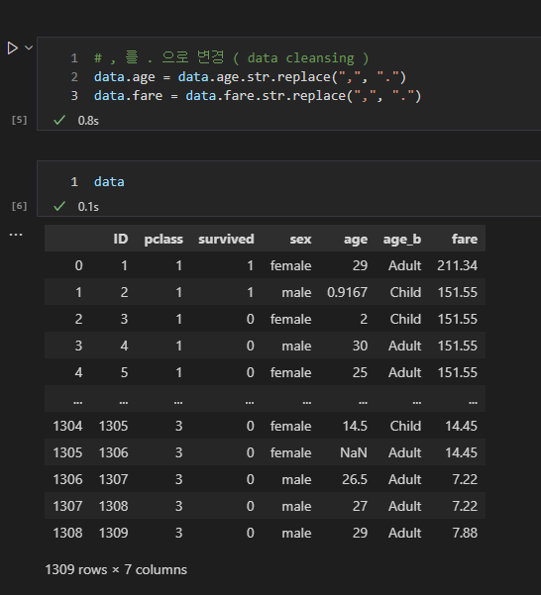This screenshot has width=541, height=595.
Task: Click the age value 14.5
Action: click(355, 426)
